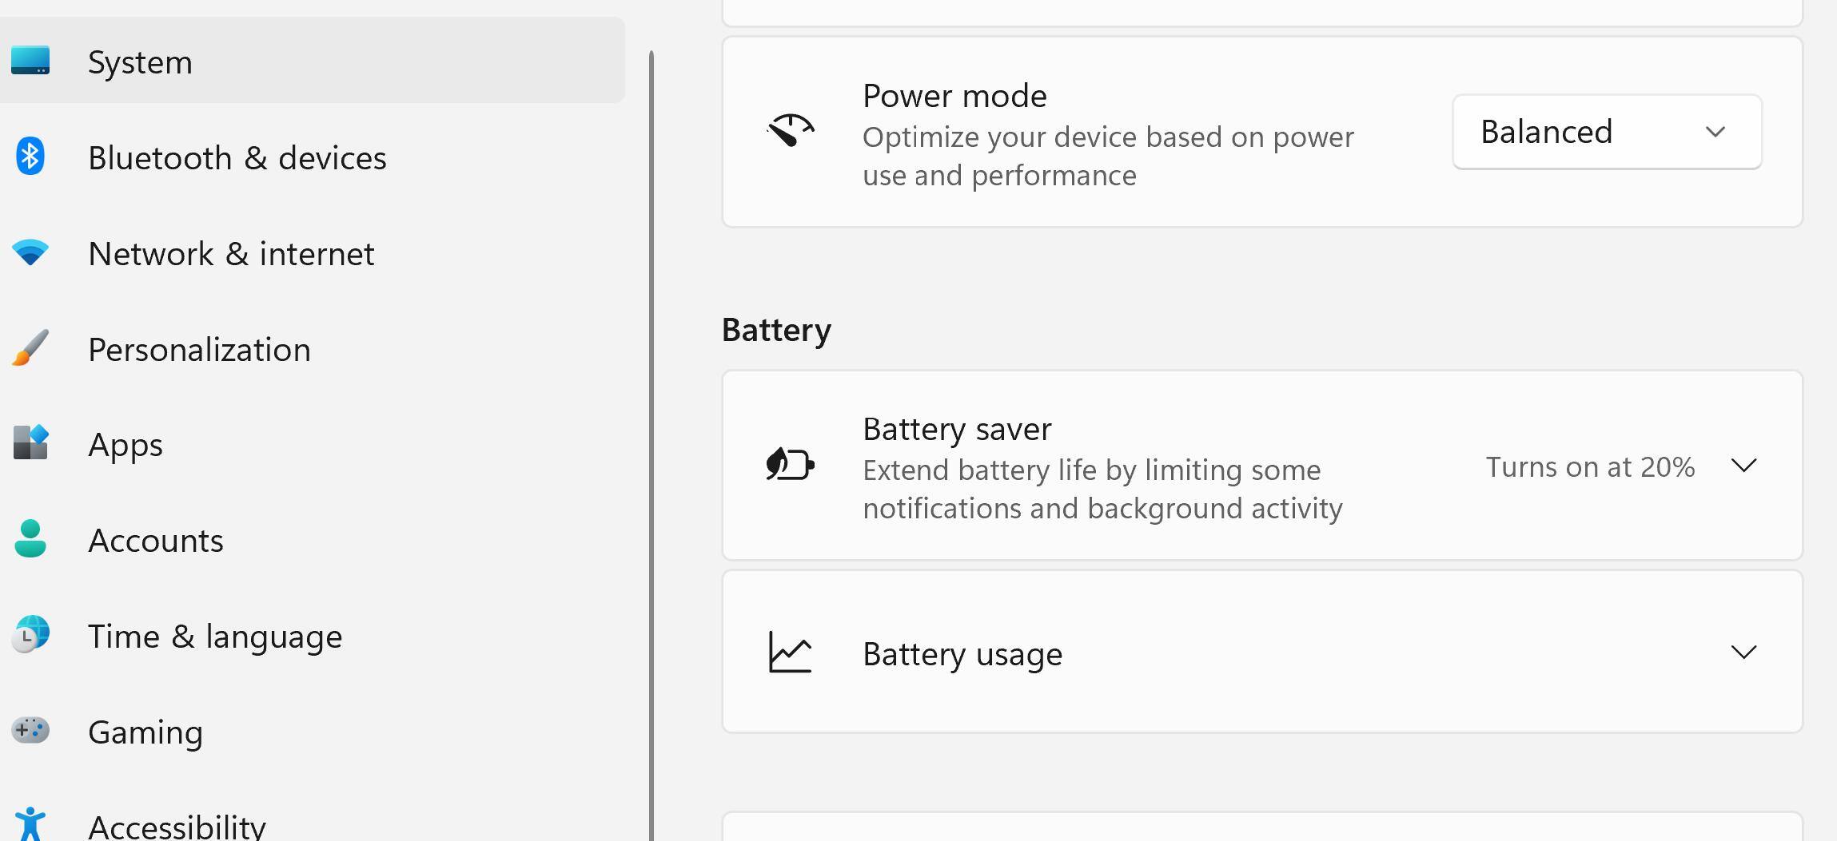The image size is (1837, 841).
Task: Click the Accounts person icon
Action: click(x=30, y=539)
